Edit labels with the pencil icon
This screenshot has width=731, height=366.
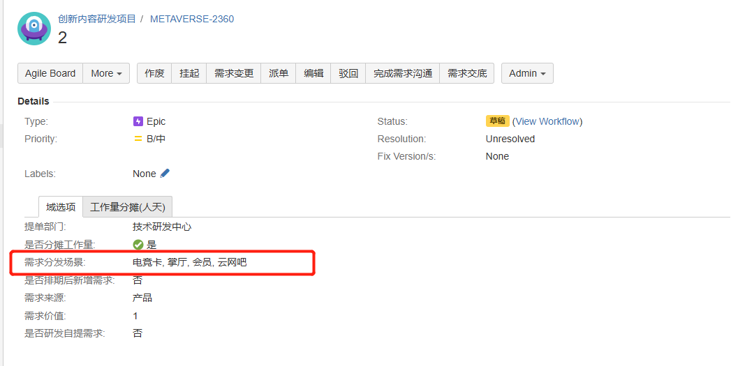165,173
